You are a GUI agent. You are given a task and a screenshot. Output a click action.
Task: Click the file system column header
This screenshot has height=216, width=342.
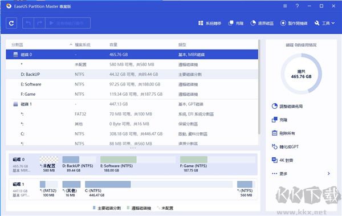coord(83,44)
